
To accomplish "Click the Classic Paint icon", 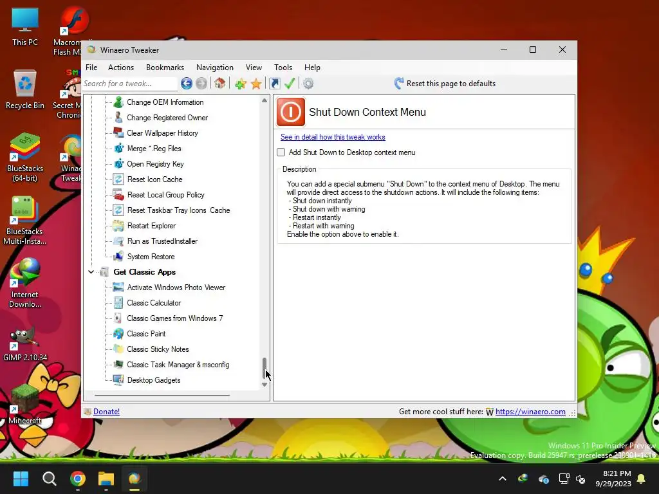I will pos(118,334).
